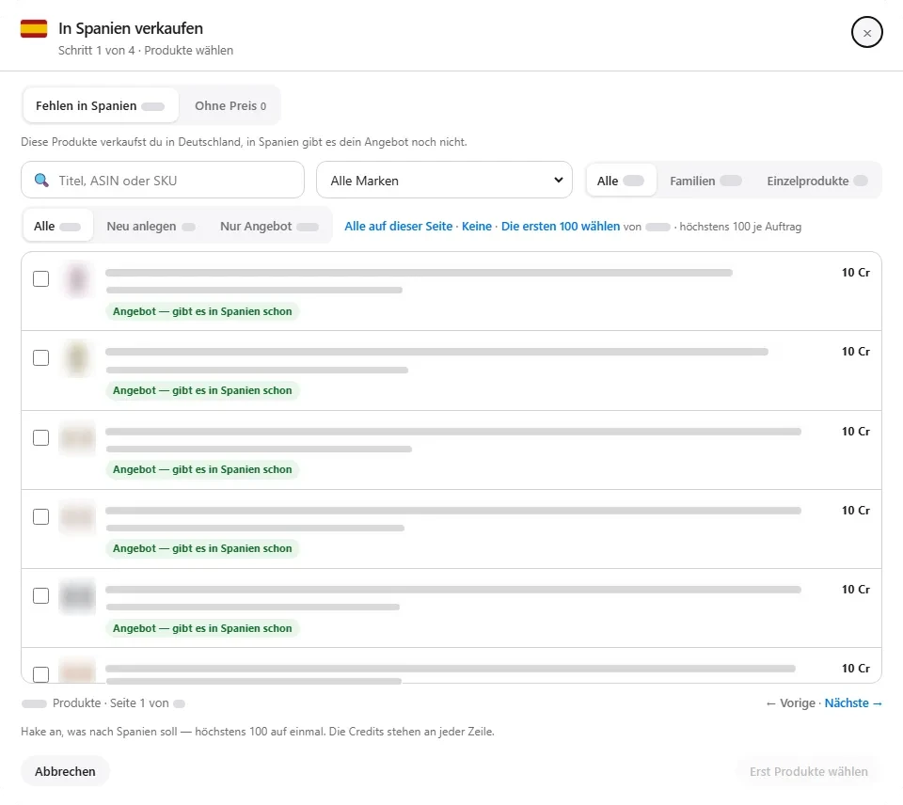Click the Abbrechen button
This screenshot has width=903, height=805.
pos(65,771)
